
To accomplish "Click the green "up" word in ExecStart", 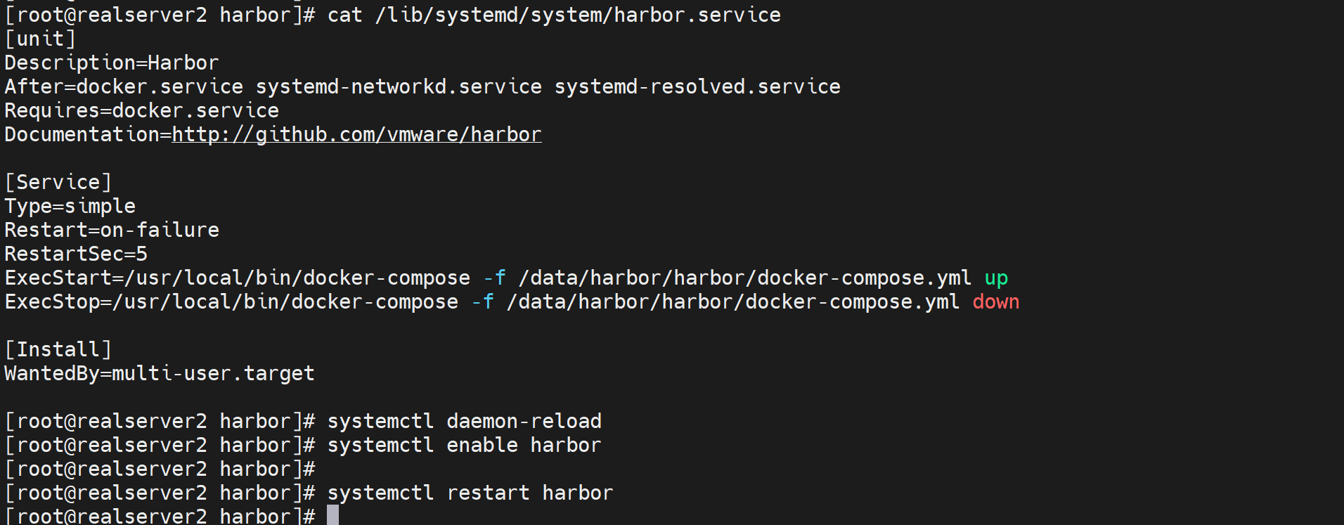I will coord(996,278).
